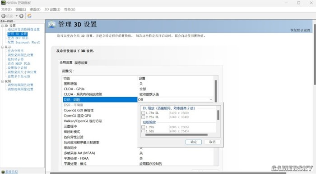Select 更改分辨率 in the task tree
The image size is (316, 174).
(15, 51)
